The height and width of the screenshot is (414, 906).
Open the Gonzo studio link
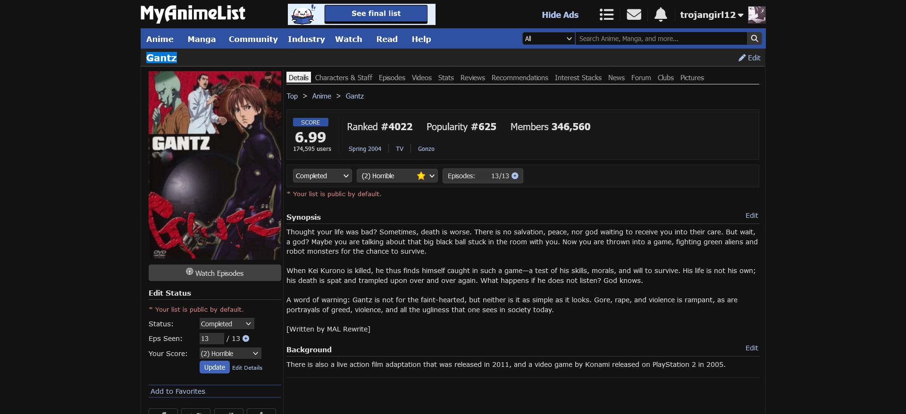tap(426, 149)
